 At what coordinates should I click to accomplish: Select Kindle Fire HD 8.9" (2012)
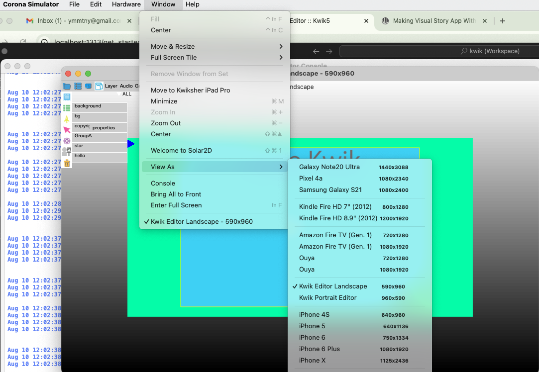click(x=359, y=218)
